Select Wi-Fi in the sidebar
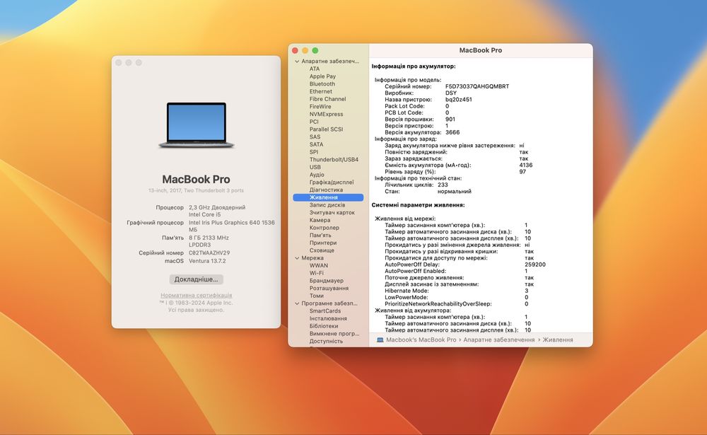This screenshot has width=707, height=435. click(316, 273)
